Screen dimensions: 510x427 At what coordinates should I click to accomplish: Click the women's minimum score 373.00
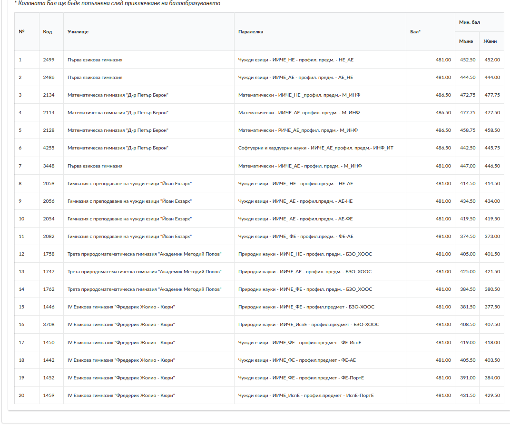(x=491, y=237)
